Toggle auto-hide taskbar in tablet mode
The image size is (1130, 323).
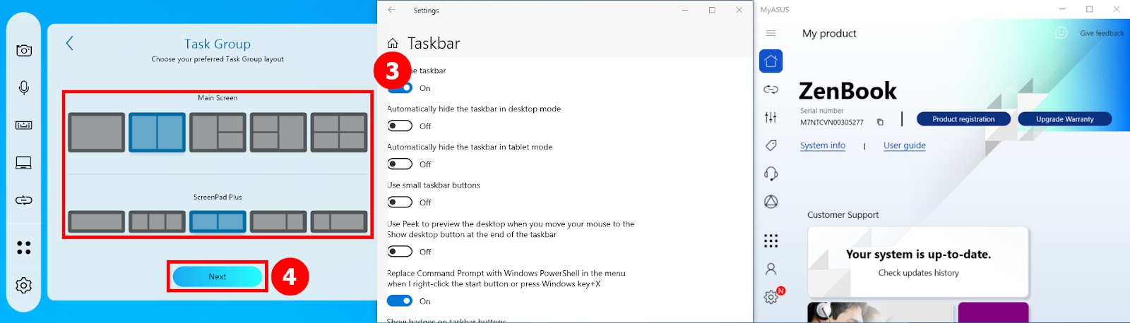click(400, 164)
